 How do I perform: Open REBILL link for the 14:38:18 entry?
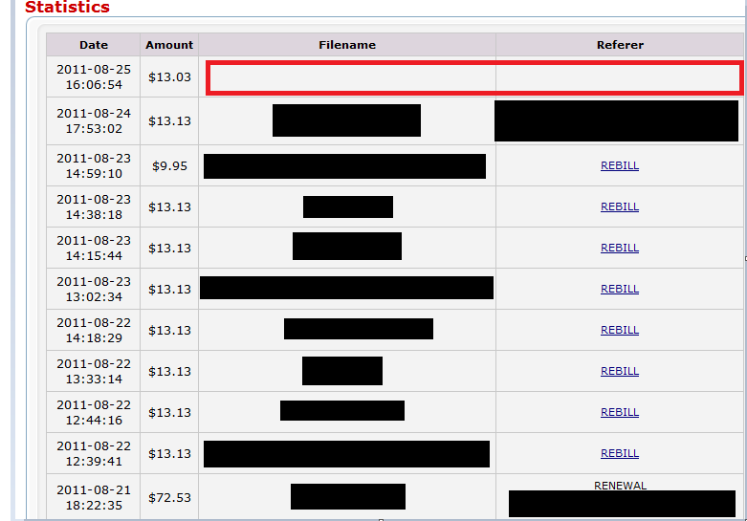(x=620, y=206)
